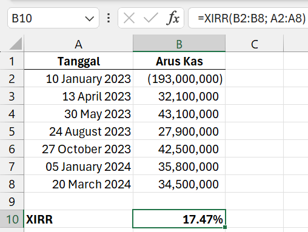The height and width of the screenshot is (232, 308).
Task: Confirm entry with the checkmark icon
Action: click(150, 18)
